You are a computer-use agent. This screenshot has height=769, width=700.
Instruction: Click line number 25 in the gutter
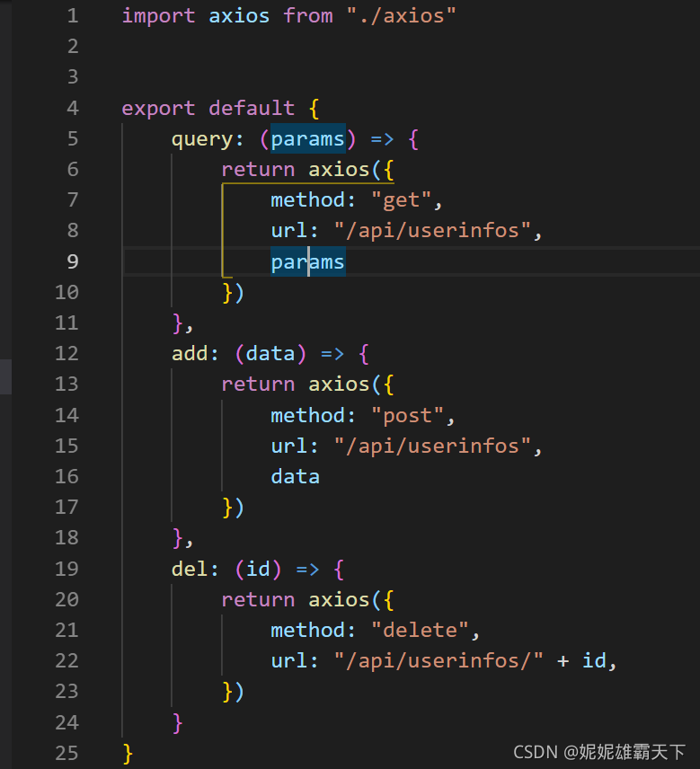click(66, 754)
